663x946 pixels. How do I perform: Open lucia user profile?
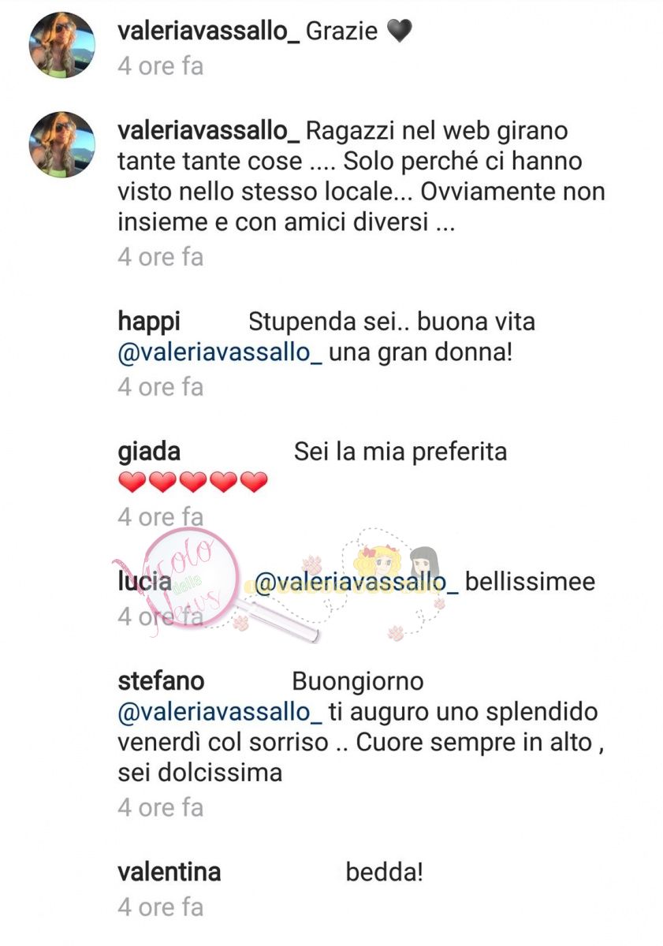[144, 583]
